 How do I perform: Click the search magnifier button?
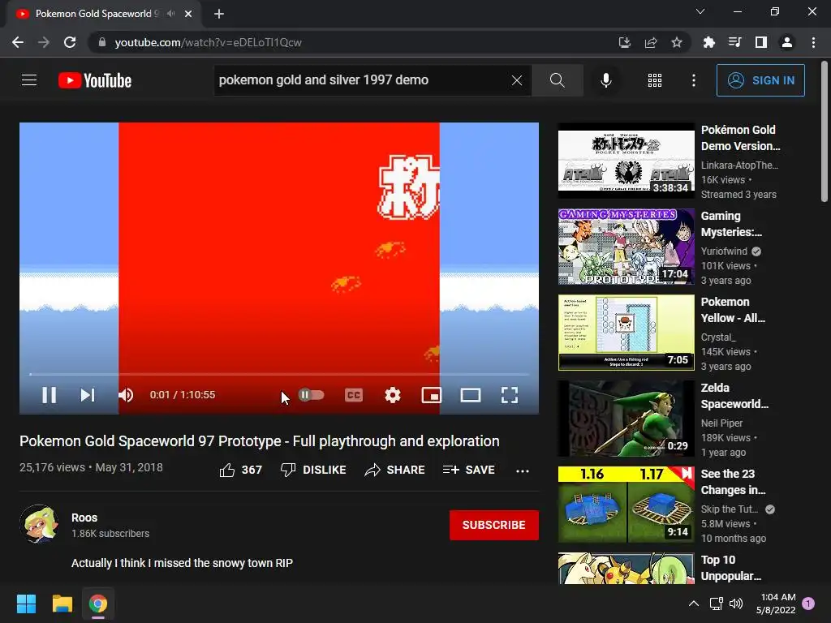[x=557, y=80]
